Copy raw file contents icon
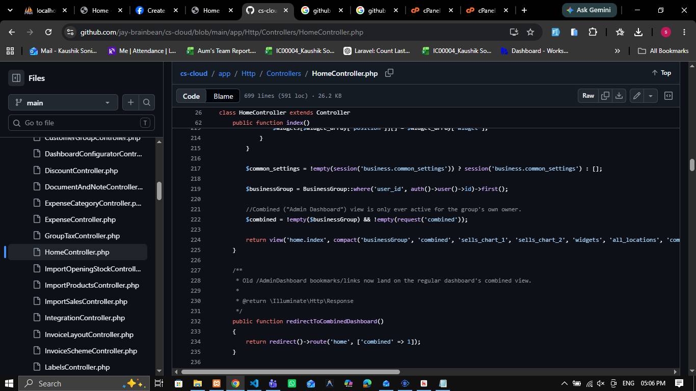The image size is (696, 391). [x=605, y=96]
